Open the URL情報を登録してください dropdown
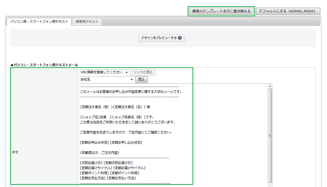The width and height of the screenshot is (327, 187). [x=104, y=72]
